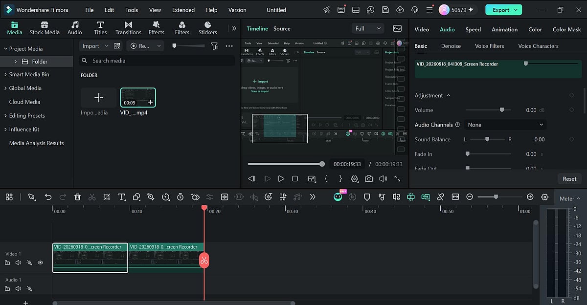Mute the Audio 1 track

click(19, 288)
